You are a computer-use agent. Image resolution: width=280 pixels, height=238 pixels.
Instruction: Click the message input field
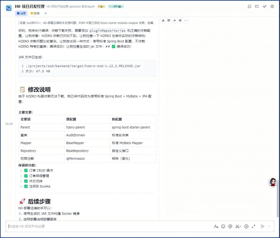tap(109, 226)
